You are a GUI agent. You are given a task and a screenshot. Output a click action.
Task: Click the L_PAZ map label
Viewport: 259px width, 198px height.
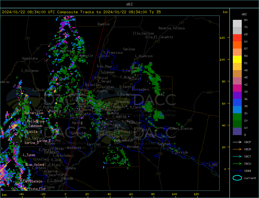click(213, 165)
